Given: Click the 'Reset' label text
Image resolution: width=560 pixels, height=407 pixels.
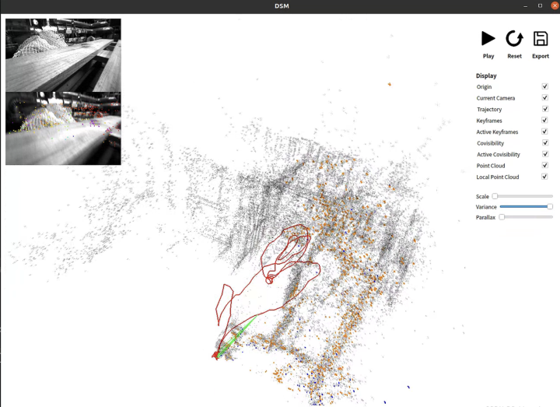Looking at the screenshot, I should [x=514, y=56].
